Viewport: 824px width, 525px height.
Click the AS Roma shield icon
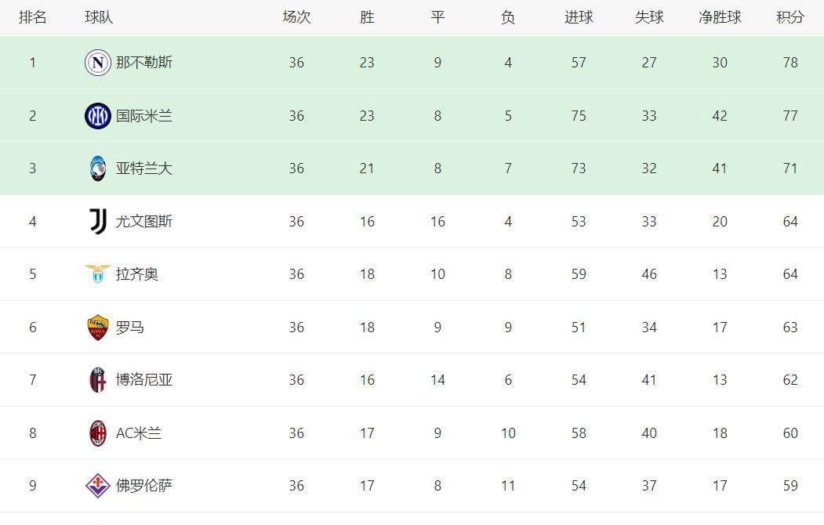(x=98, y=327)
